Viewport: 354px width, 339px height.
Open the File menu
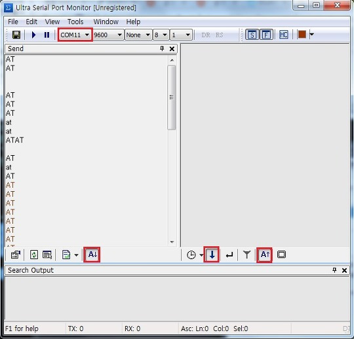click(x=13, y=22)
